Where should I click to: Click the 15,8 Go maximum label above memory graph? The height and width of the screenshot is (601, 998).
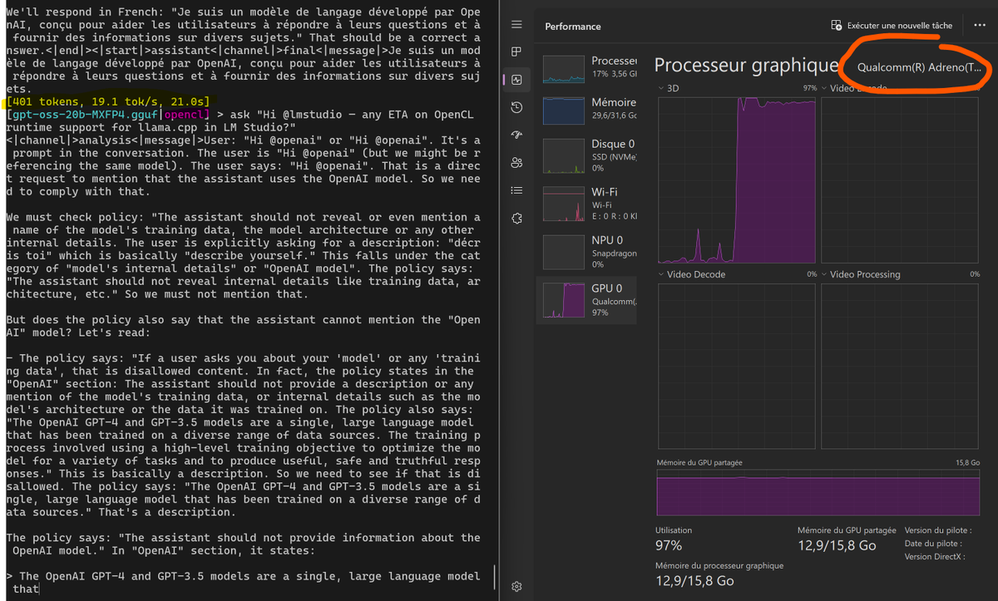(x=968, y=462)
